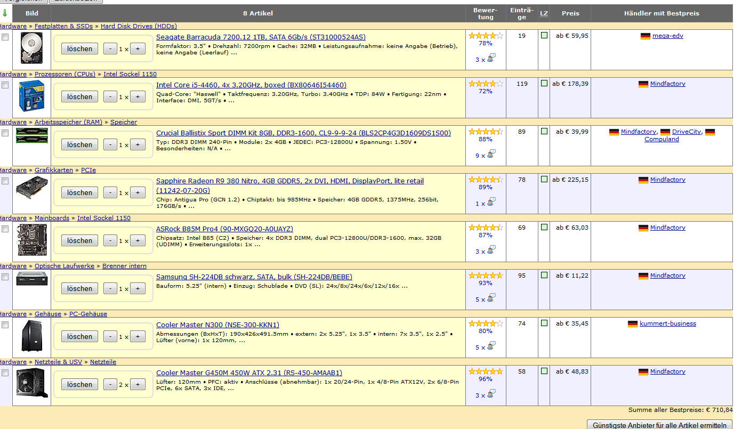Open Cooler Master G450M PSU image

[31, 383]
